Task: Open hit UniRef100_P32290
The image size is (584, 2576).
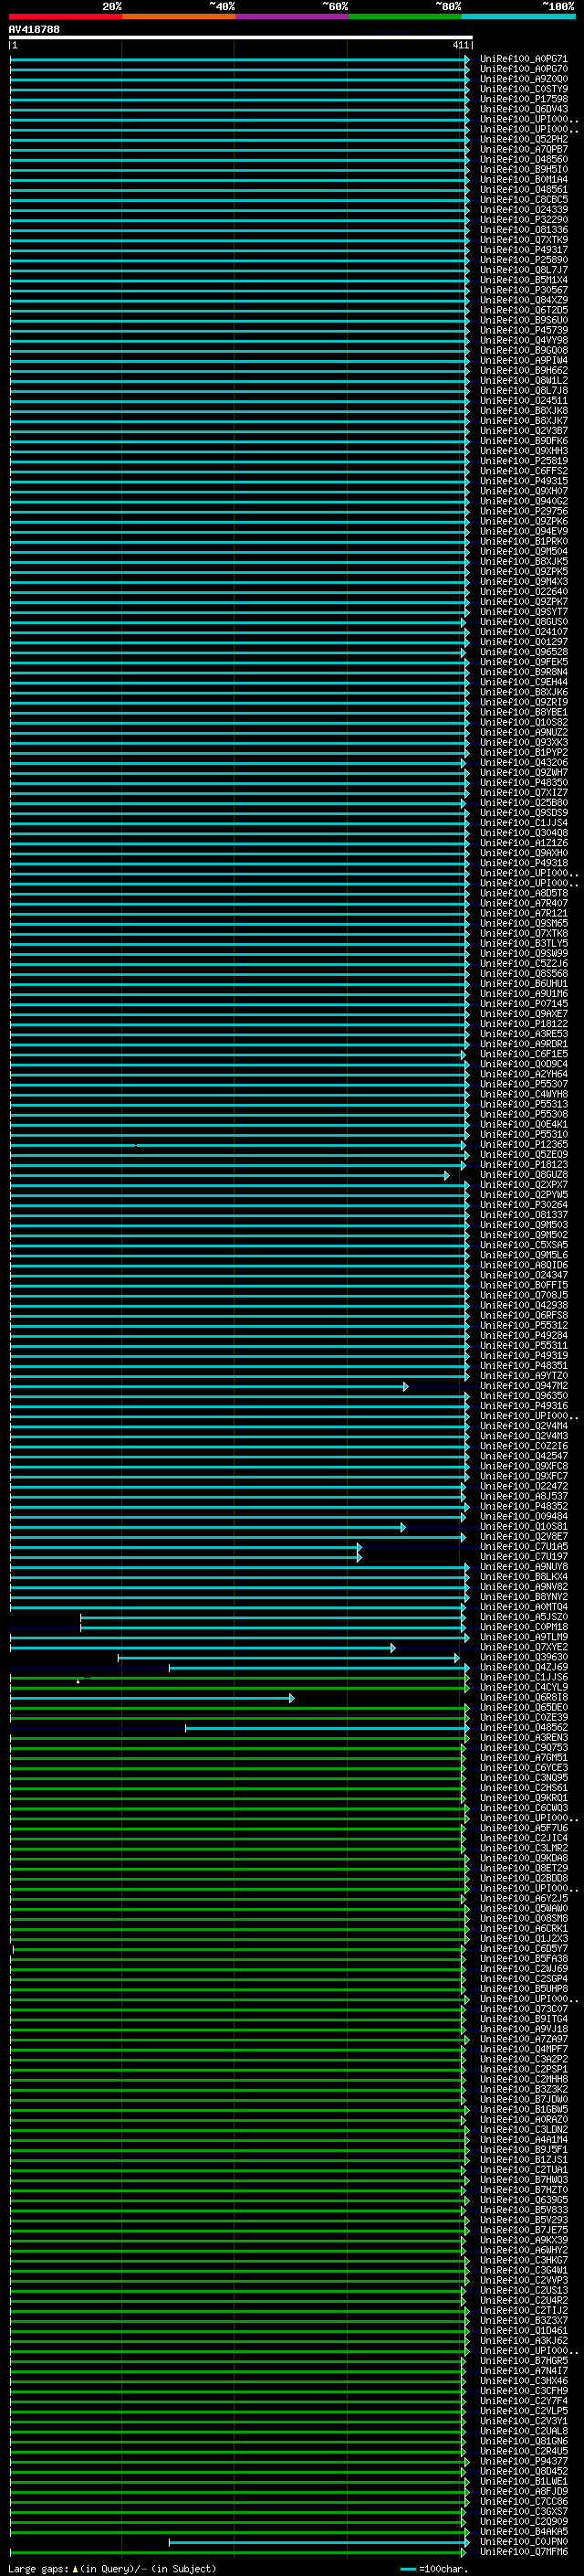Action: (x=524, y=220)
